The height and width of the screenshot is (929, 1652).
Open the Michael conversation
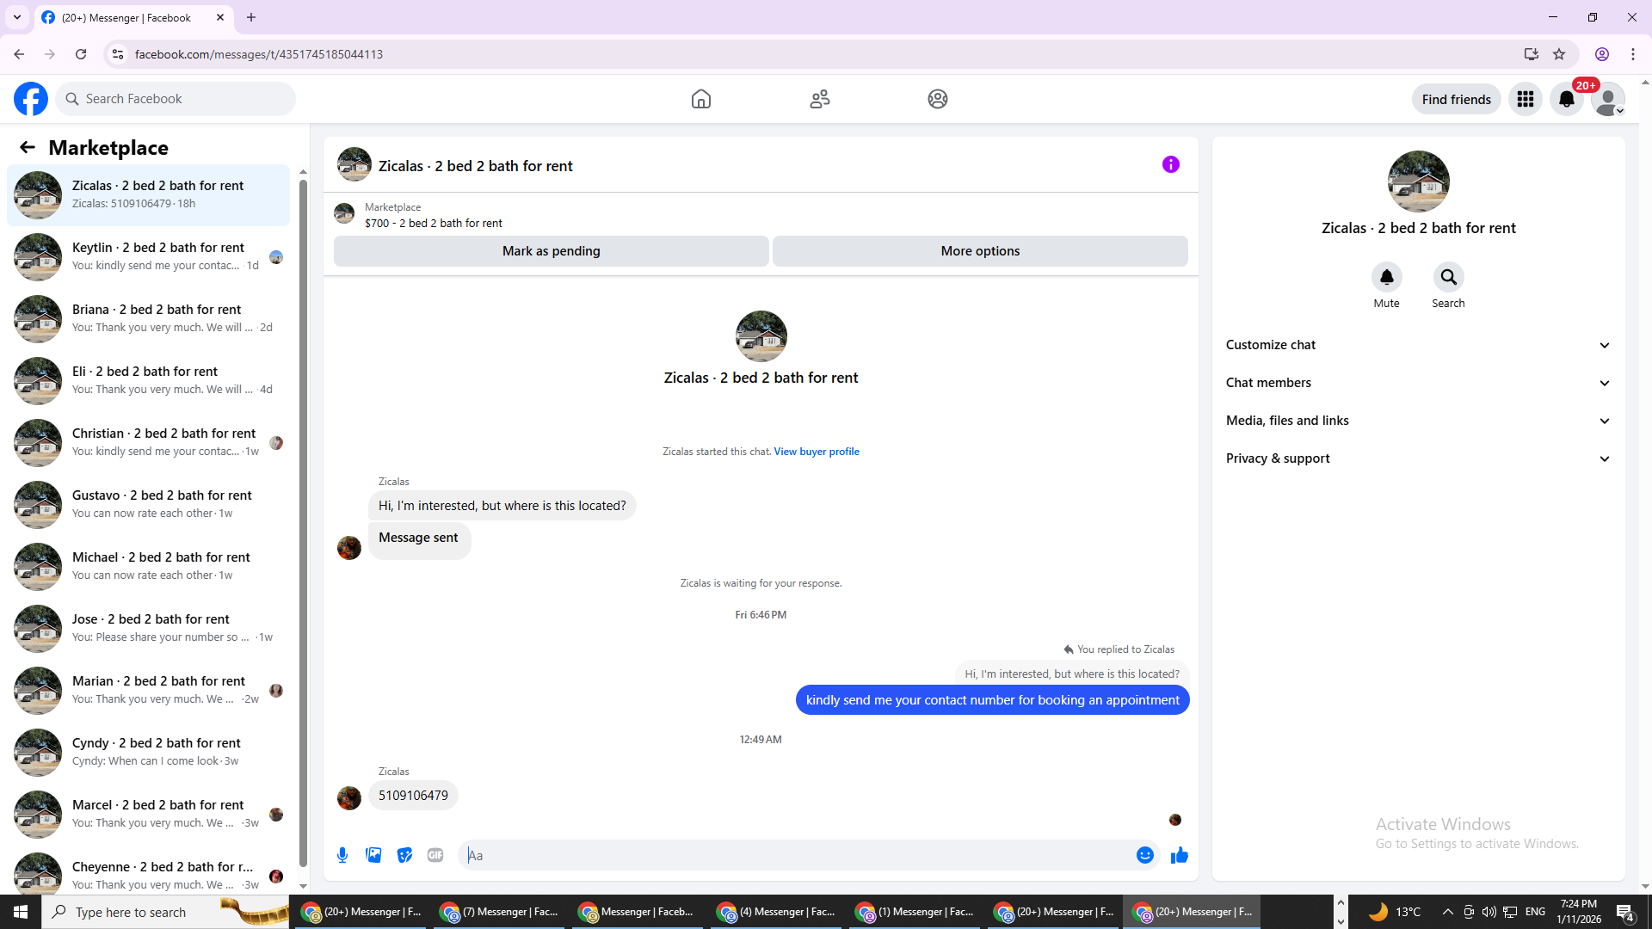pos(148,567)
